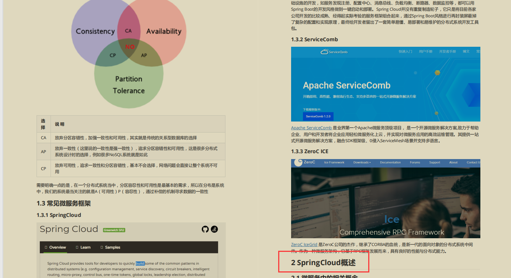Open Documentation on ZeroC bar

[x=390, y=162]
